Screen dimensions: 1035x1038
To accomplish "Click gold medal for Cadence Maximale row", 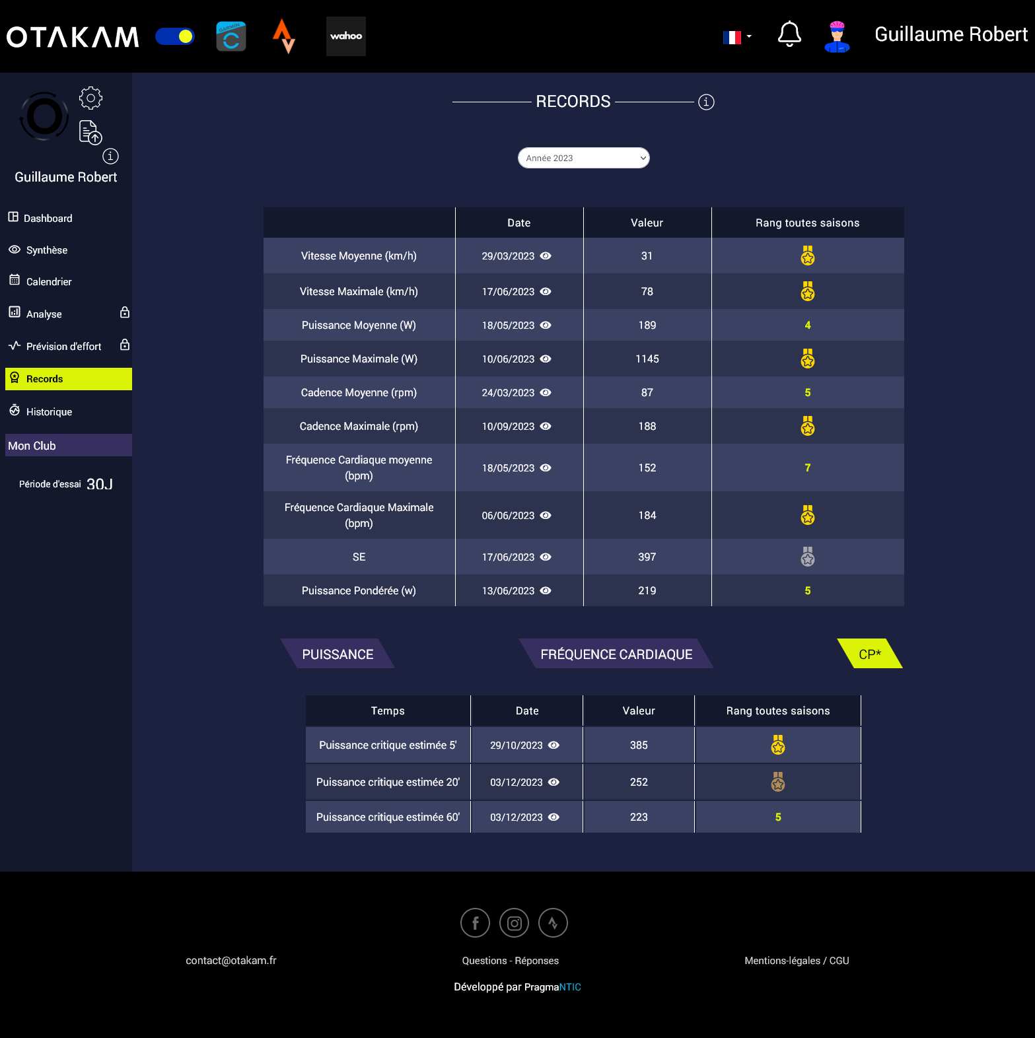I will tap(807, 426).
